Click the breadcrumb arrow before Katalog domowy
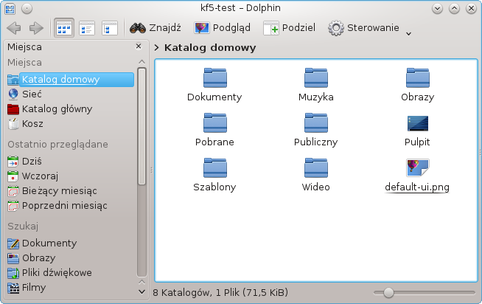The image size is (482, 304). point(158,48)
